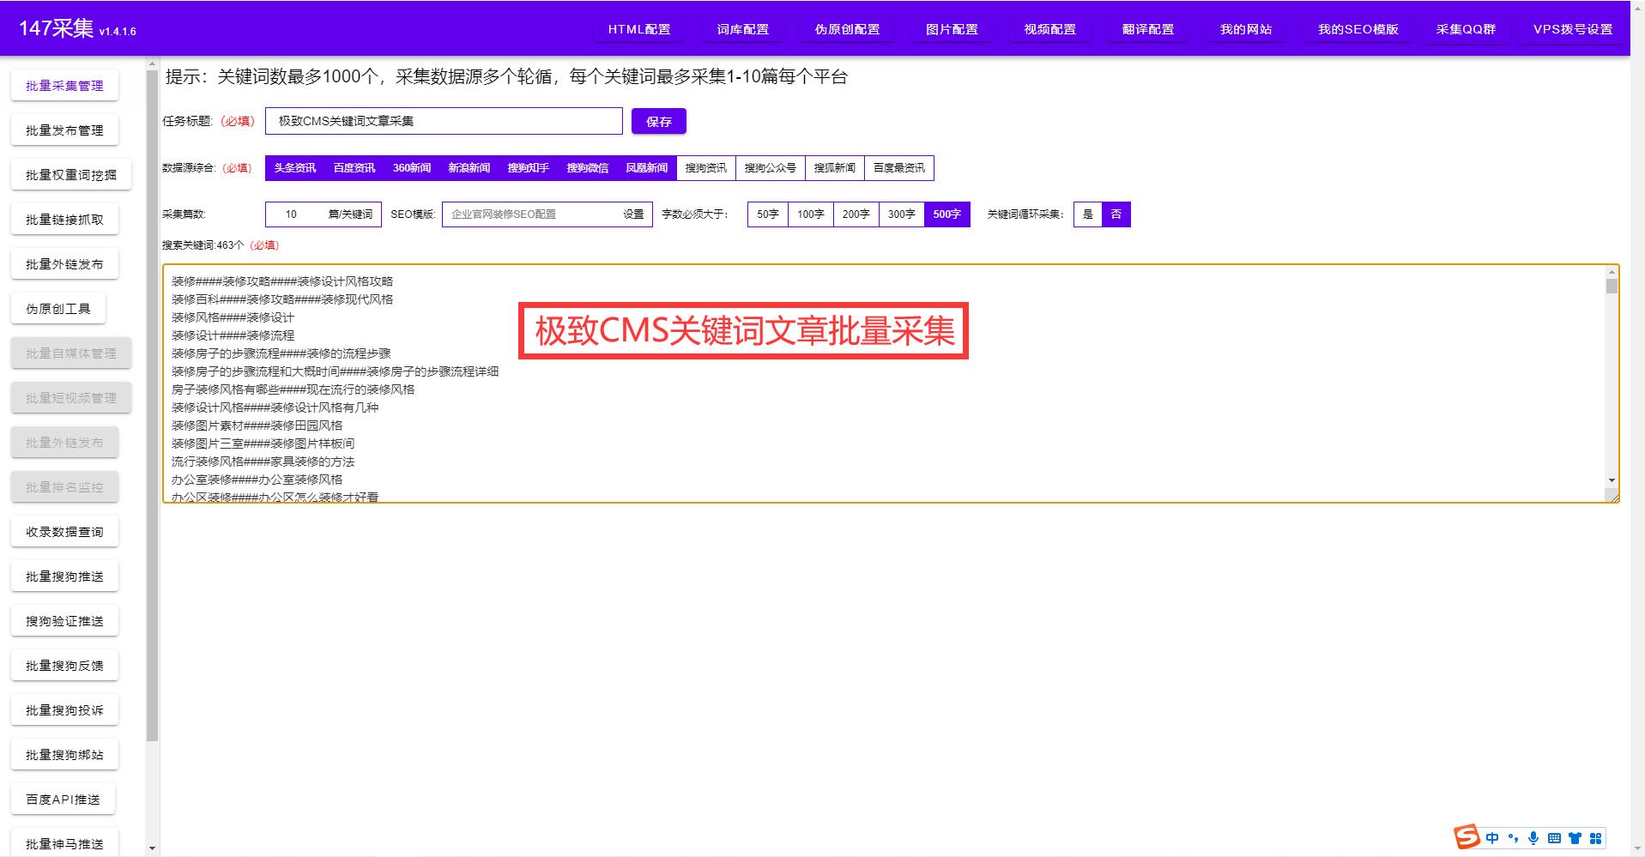Open enabled 批量外链发布 in sidebar
Image resolution: width=1645 pixels, height=857 pixels.
(64, 264)
